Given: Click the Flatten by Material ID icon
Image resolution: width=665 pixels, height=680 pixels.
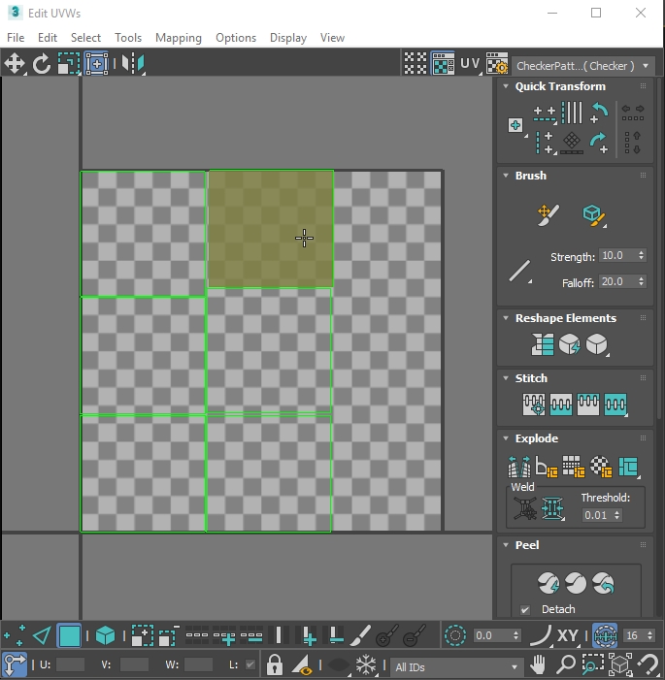Looking at the screenshot, I should pos(601,467).
